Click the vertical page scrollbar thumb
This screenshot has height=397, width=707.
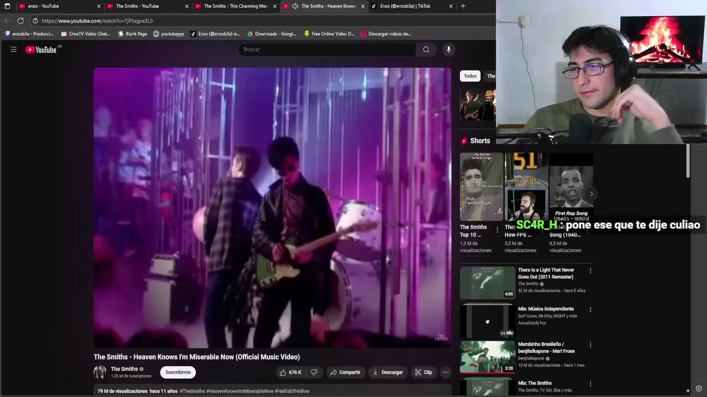(688, 161)
